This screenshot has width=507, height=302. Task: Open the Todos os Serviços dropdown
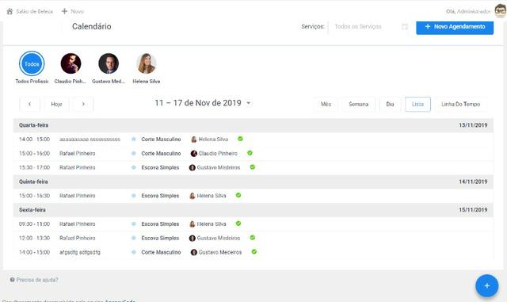click(x=358, y=26)
